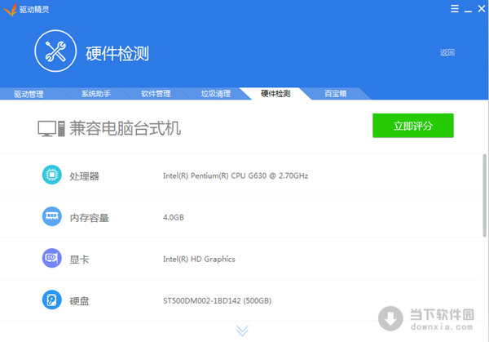Open the 百宝箱 tab
This screenshot has height=342, width=489.
[x=335, y=93]
